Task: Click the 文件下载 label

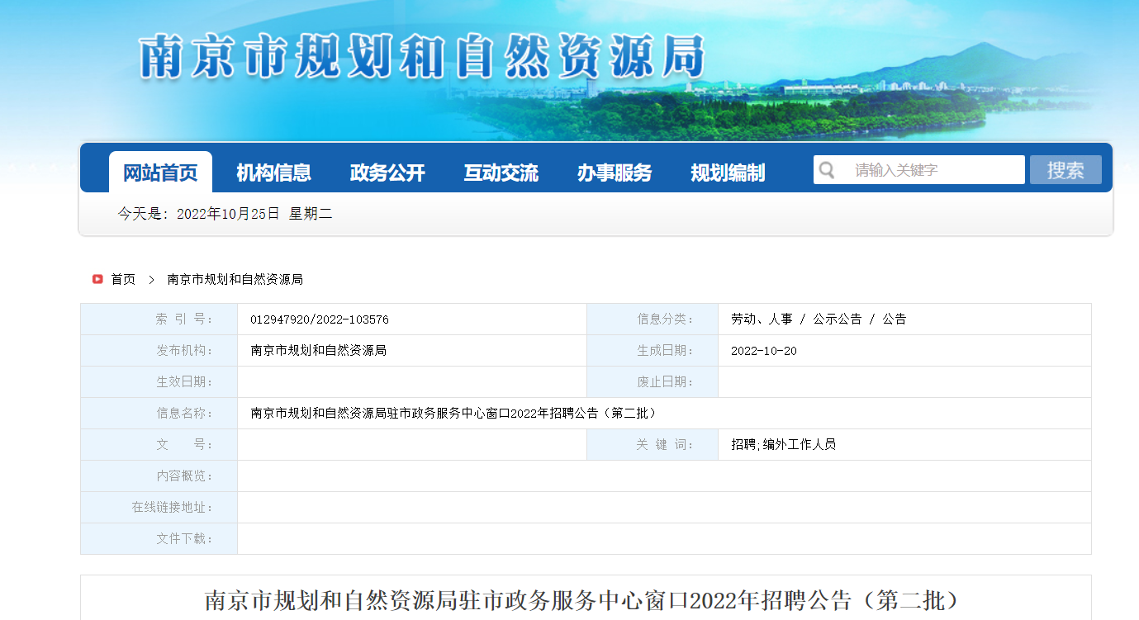Action: pyautogui.click(x=184, y=538)
